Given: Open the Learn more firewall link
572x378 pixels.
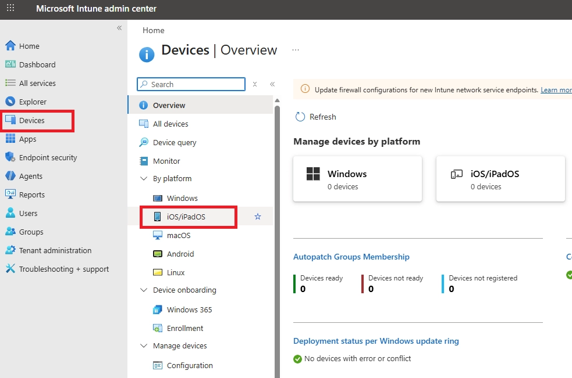Looking at the screenshot, I should 557,89.
